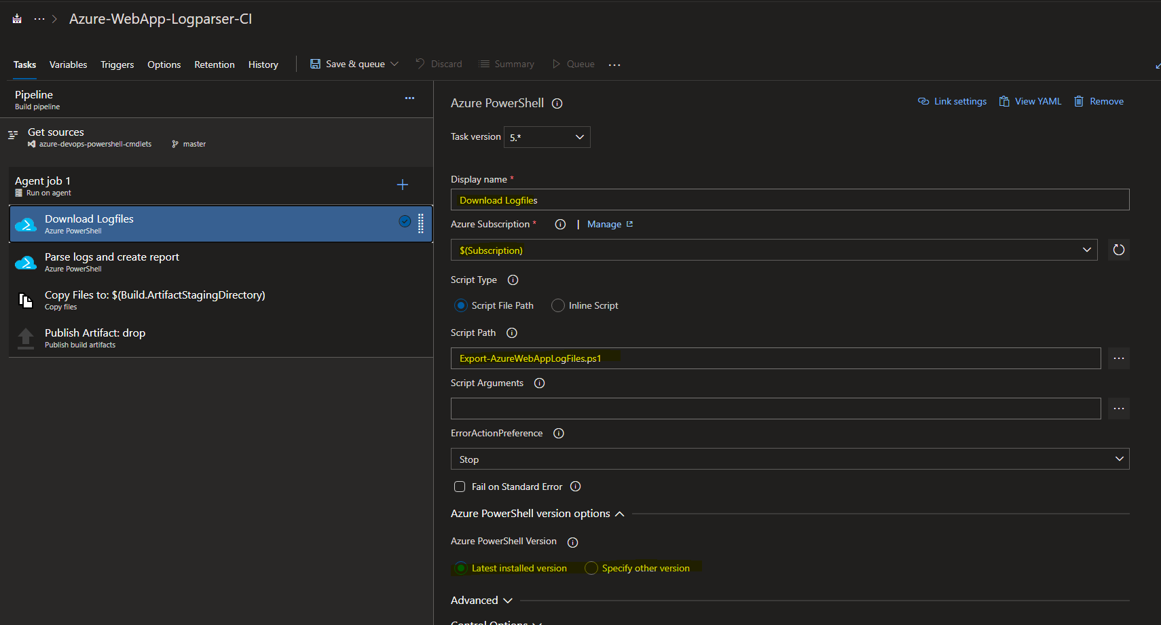This screenshot has height=625, width=1161.
Task: Open Script Arguments editor ellipsis
Action: coord(1119,409)
